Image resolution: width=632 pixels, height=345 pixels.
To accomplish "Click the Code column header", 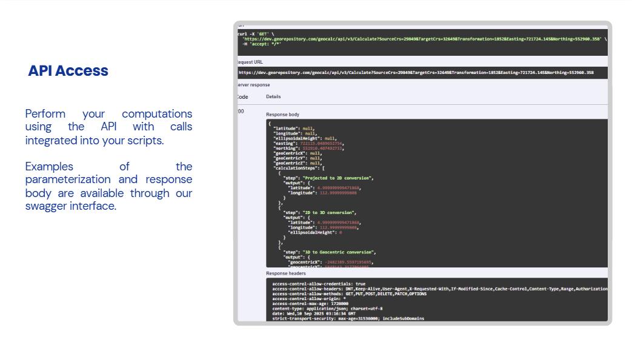I will click(242, 97).
